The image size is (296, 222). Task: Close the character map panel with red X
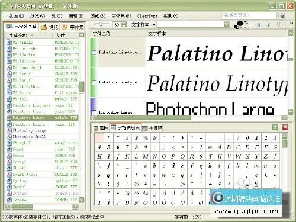pyautogui.click(x=285, y=127)
